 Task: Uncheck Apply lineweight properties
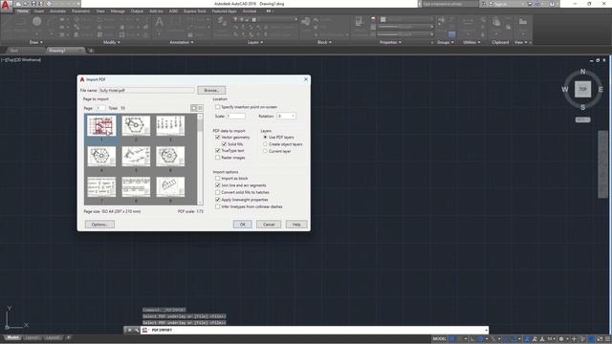click(218, 200)
